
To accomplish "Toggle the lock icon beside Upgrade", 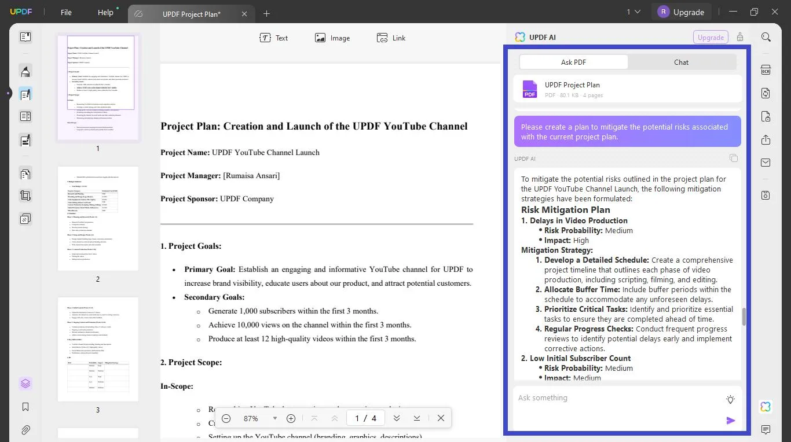I will point(739,37).
